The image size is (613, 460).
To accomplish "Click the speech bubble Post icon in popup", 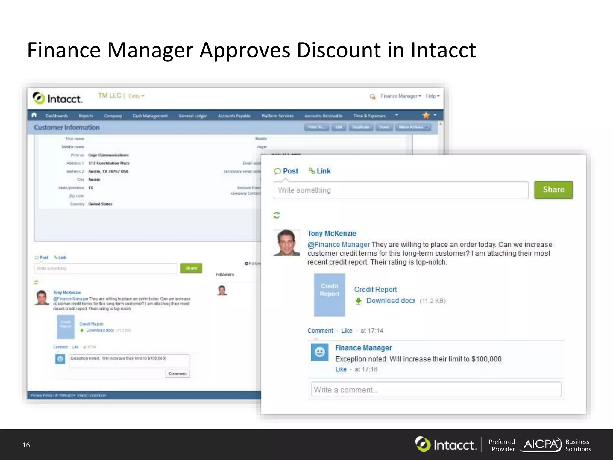I will point(277,171).
